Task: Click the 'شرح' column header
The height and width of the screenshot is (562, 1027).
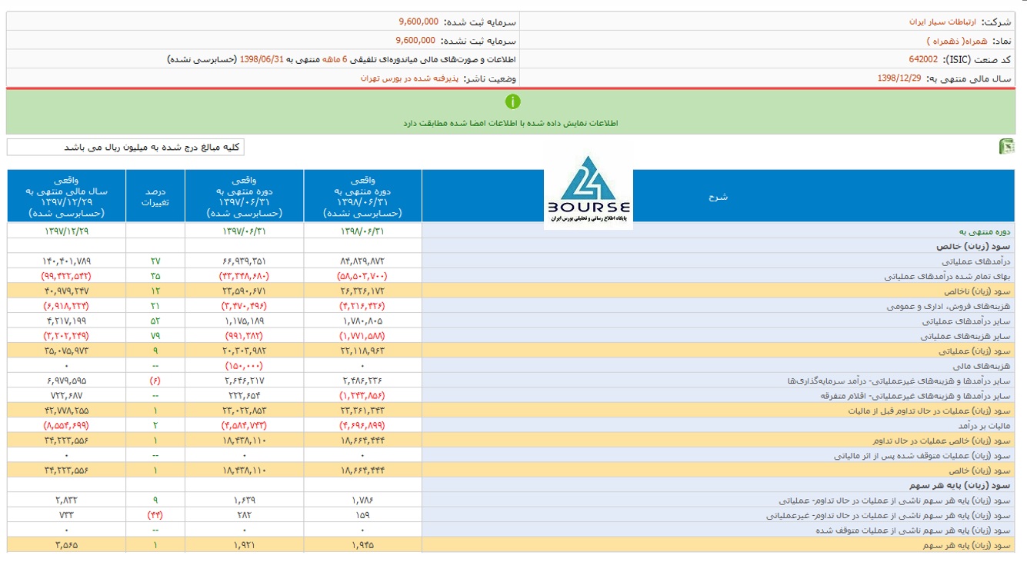Action: click(718, 197)
